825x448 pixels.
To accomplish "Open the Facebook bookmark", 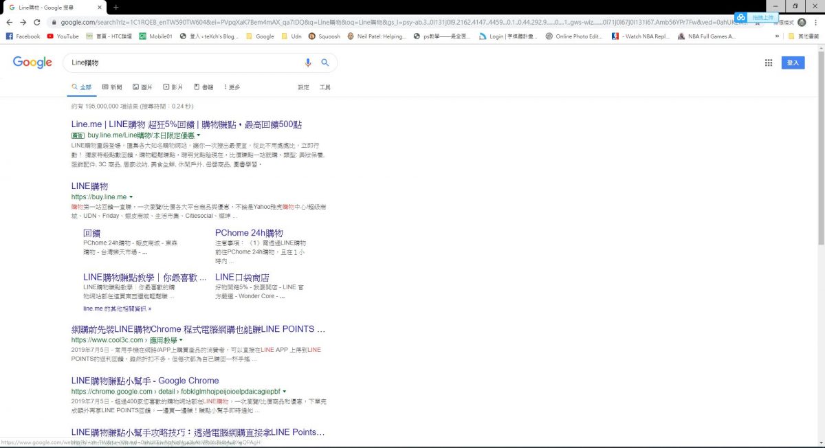I will (23, 36).
